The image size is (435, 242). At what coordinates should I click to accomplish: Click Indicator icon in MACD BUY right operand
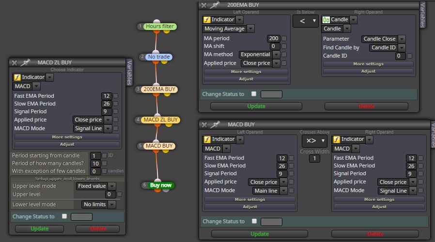pos(337,139)
